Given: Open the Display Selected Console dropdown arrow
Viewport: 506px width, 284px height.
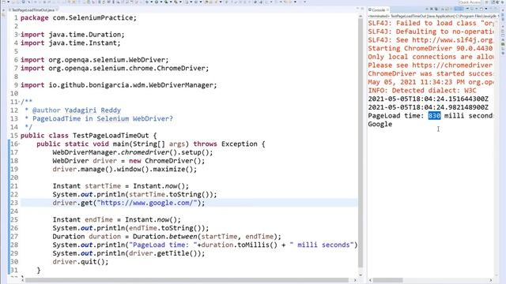Looking at the screenshot, I should [x=477, y=9].
